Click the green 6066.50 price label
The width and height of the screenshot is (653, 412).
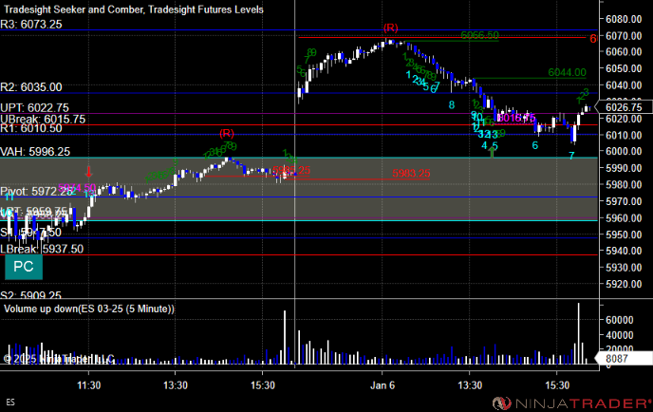click(x=479, y=35)
